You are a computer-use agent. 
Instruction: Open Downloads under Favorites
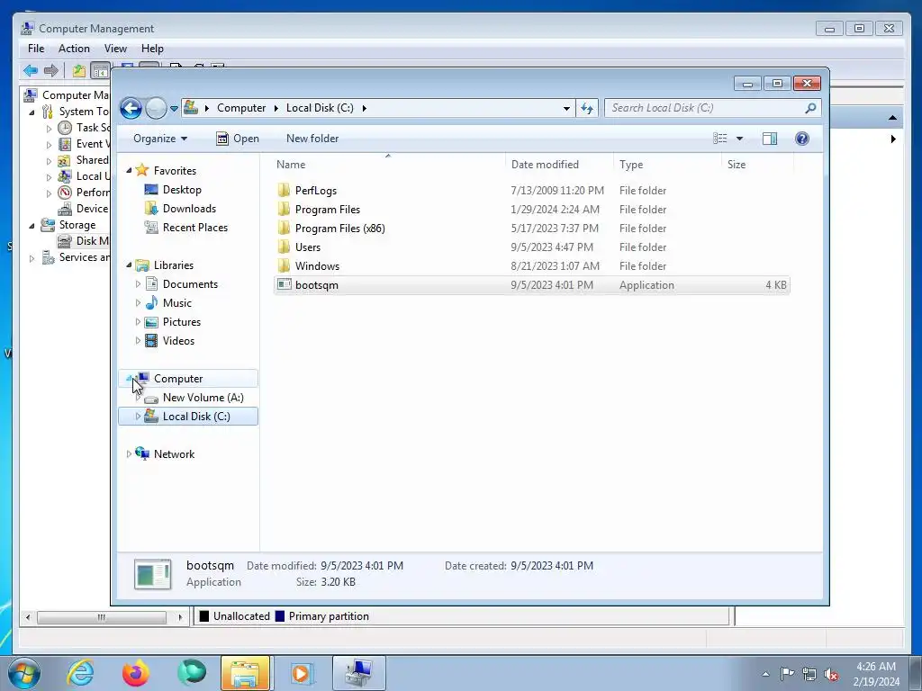[189, 209]
